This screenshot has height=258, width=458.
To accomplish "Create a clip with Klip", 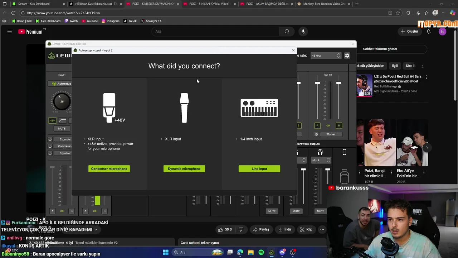I will [x=306, y=229].
